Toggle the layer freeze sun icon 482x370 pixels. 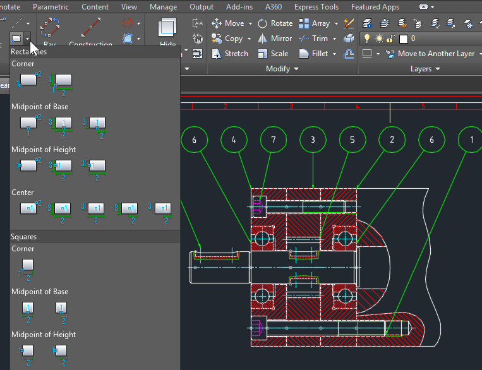378,39
